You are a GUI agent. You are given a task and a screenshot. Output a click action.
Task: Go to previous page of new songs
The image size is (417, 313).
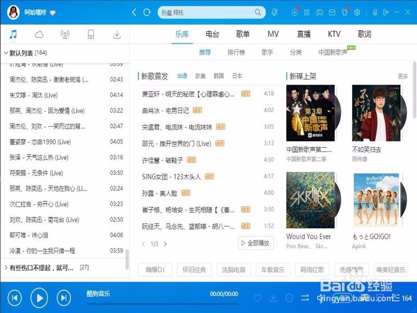tap(144, 244)
